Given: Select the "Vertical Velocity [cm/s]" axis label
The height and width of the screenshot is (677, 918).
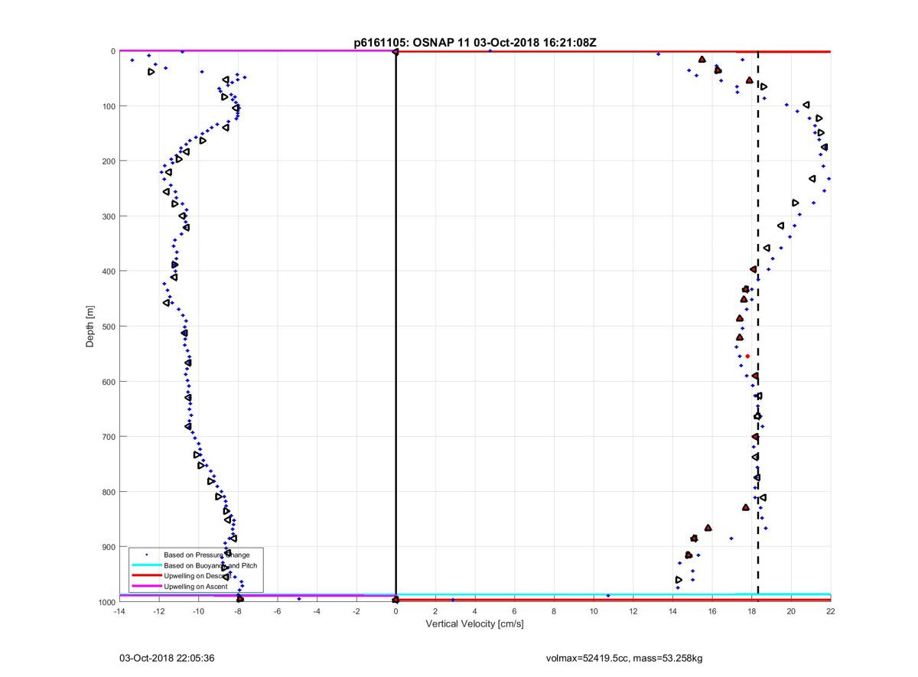Looking at the screenshot, I should (x=474, y=624).
